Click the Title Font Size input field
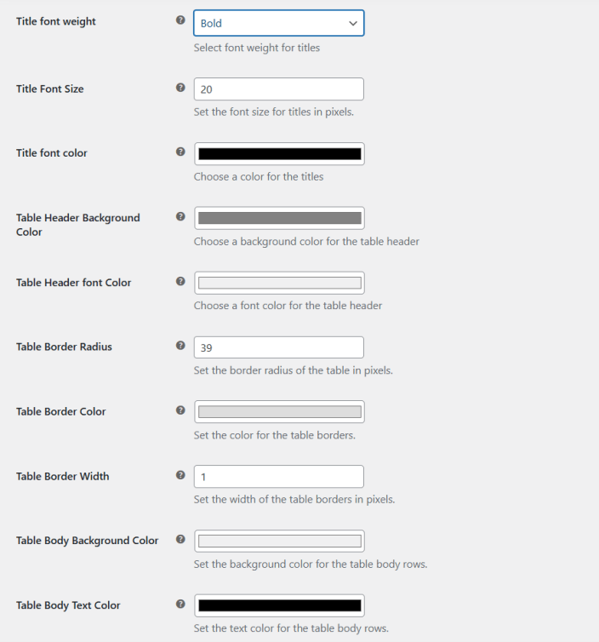This screenshot has width=599, height=642. pos(279,89)
